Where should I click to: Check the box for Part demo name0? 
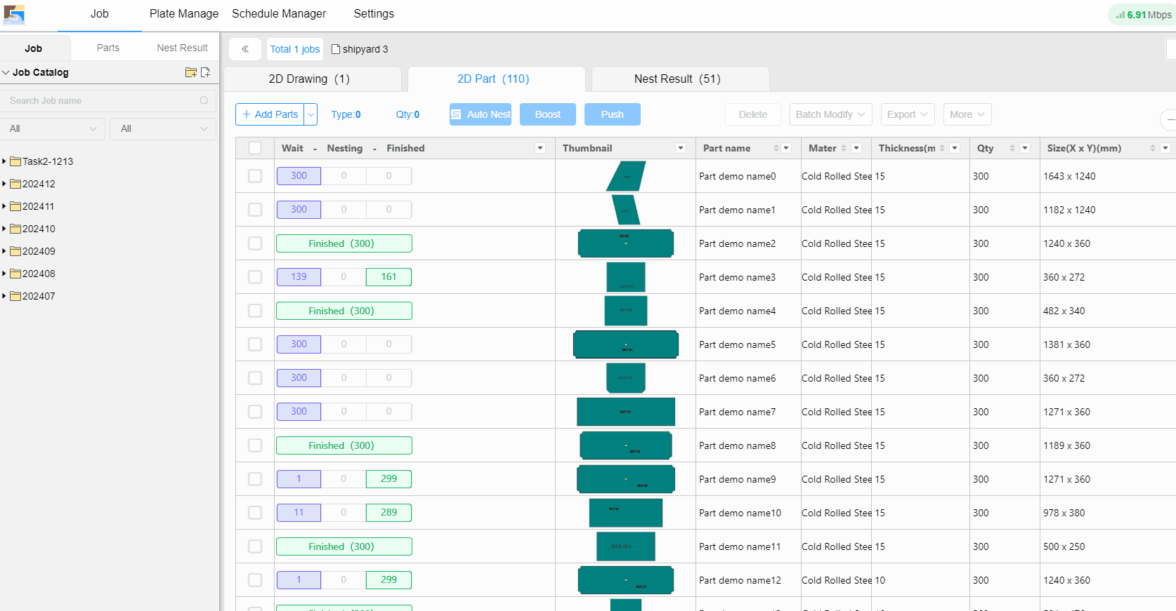255,176
